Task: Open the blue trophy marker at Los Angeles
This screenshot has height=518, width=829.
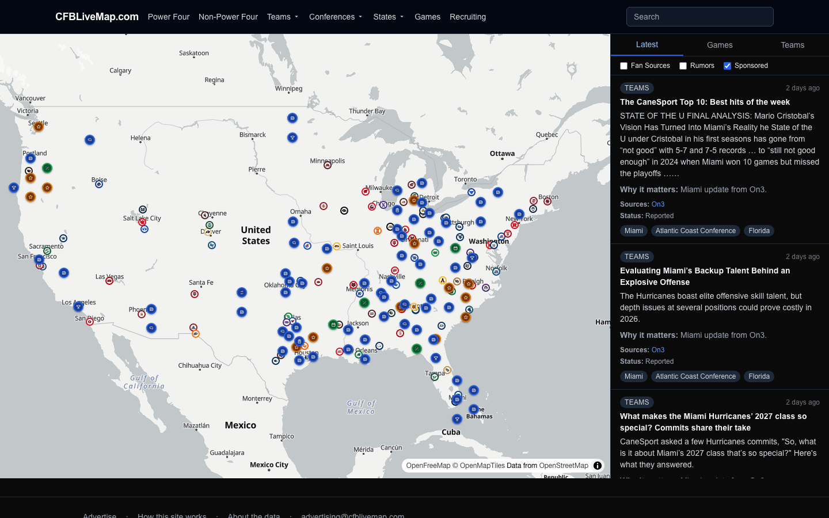Action: pos(79,307)
